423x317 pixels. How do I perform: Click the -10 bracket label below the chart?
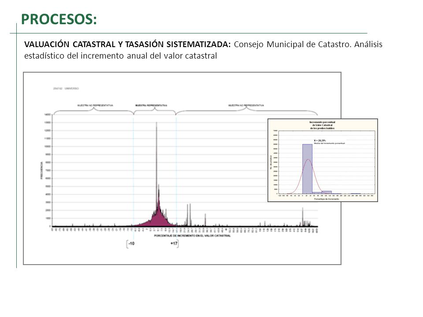[x=131, y=243]
